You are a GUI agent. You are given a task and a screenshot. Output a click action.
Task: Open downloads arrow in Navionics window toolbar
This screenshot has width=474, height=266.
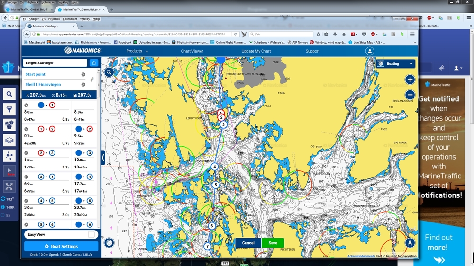tap(335, 34)
